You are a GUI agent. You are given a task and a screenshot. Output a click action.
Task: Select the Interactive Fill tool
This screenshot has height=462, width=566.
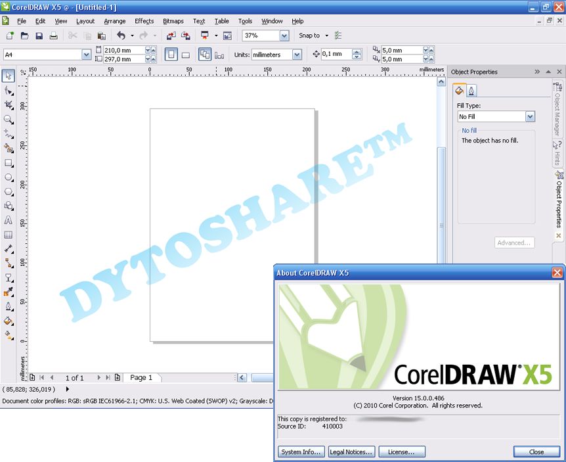pyautogui.click(x=9, y=335)
